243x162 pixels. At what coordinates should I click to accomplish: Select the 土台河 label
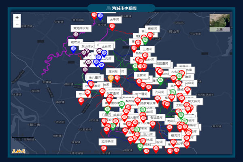(106, 47)
